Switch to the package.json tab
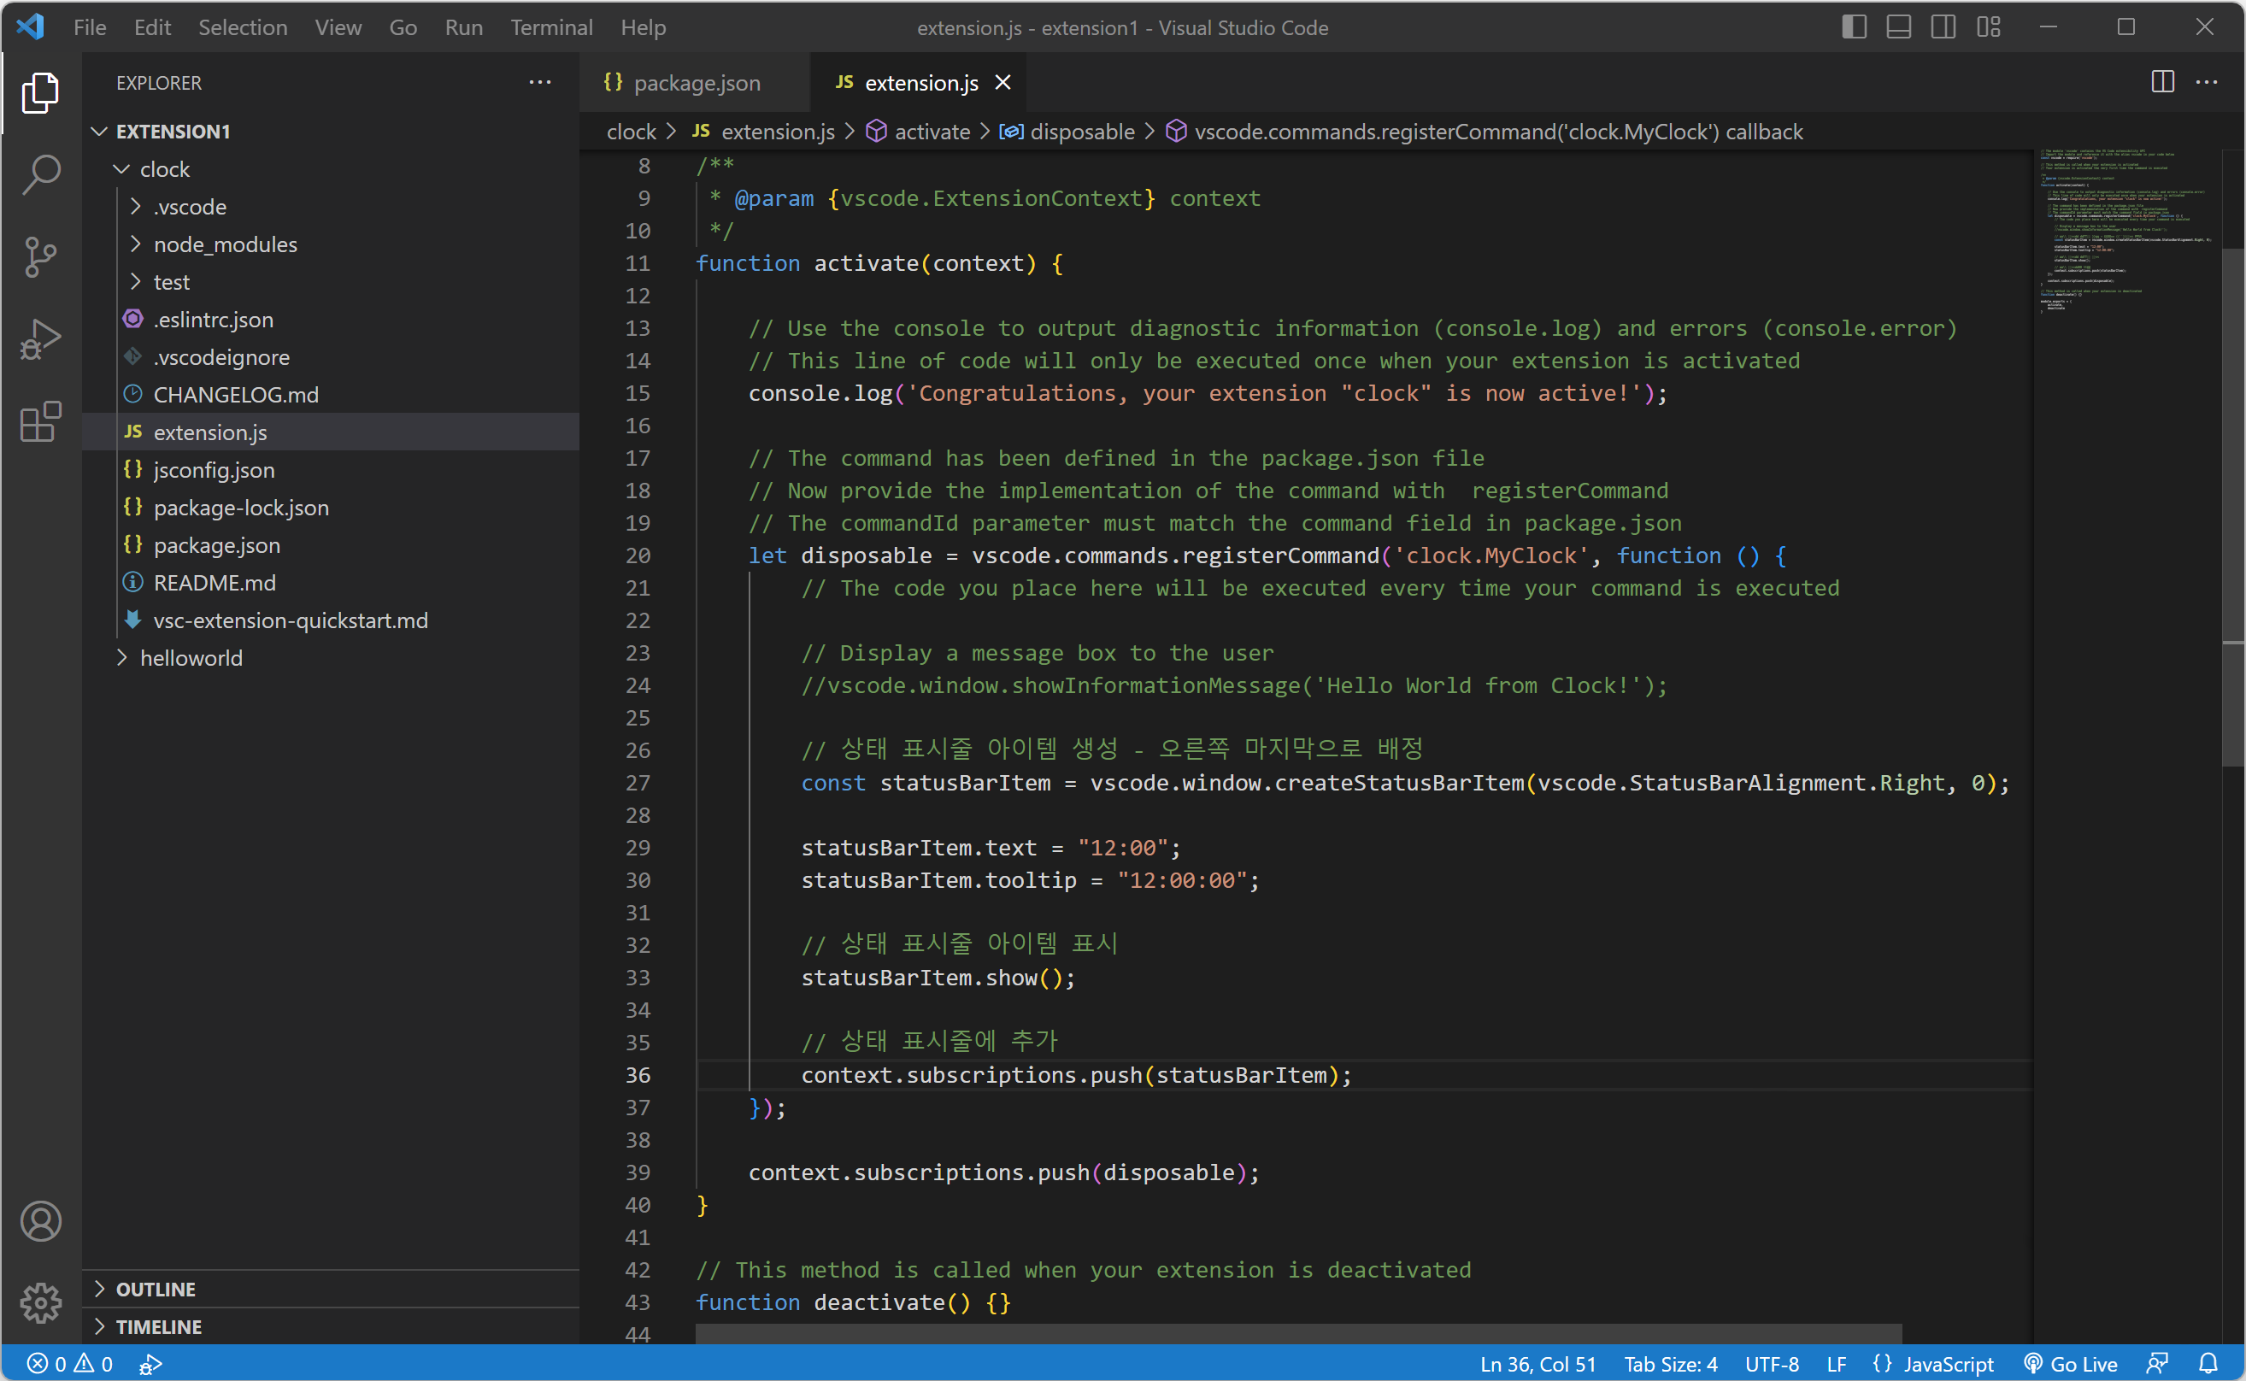 click(696, 83)
